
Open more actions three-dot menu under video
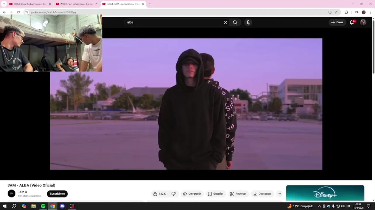[279, 194]
